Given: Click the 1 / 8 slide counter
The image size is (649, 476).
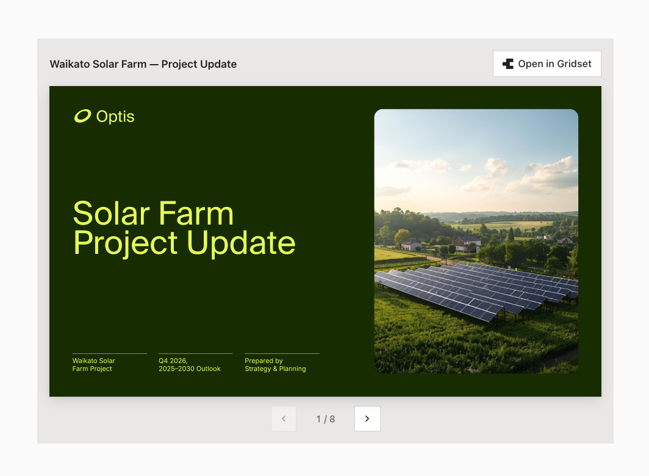Looking at the screenshot, I should tap(325, 419).
